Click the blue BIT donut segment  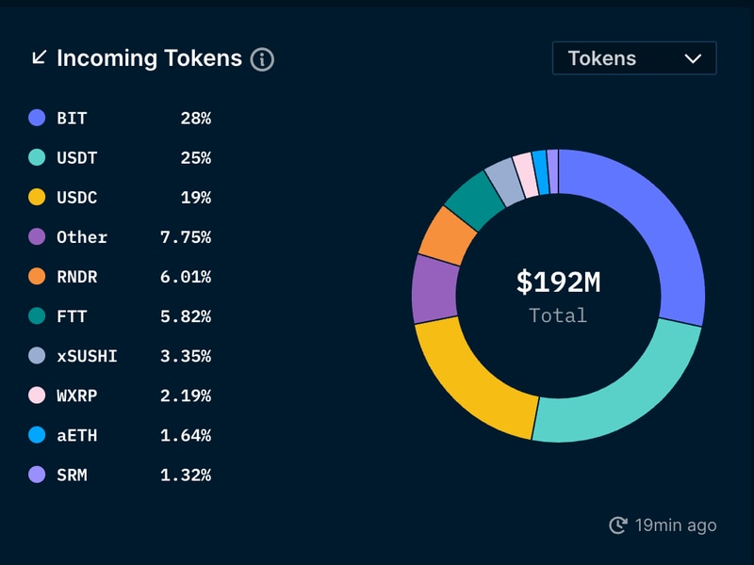(660, 235)
